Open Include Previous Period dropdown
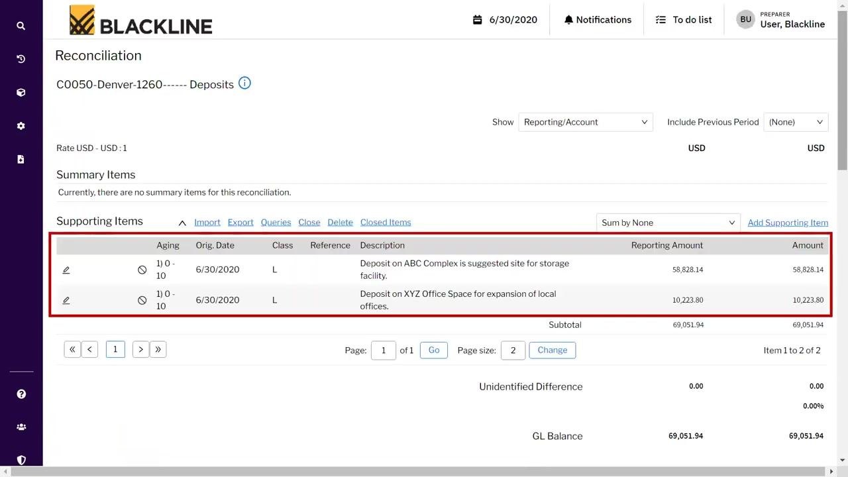 [x=796, y=122]
